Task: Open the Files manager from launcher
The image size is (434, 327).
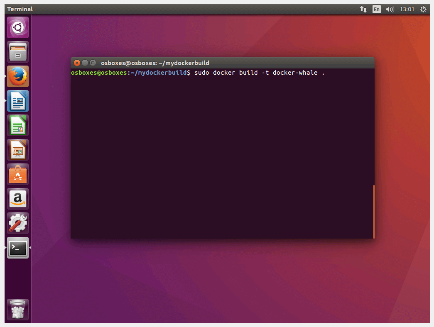Action: point(18,52)
